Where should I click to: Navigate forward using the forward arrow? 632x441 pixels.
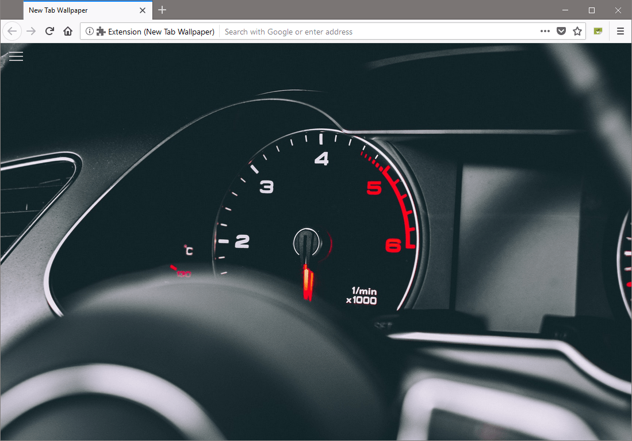(31, 31)
